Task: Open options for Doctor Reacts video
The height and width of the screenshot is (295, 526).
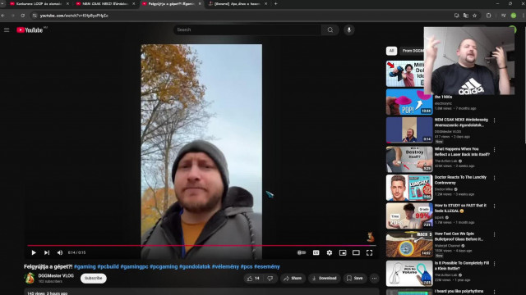Action: click(494, 178)
